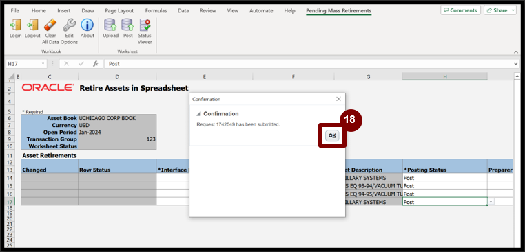Click the Transaction Group value 123

click(x=117, y=139)
